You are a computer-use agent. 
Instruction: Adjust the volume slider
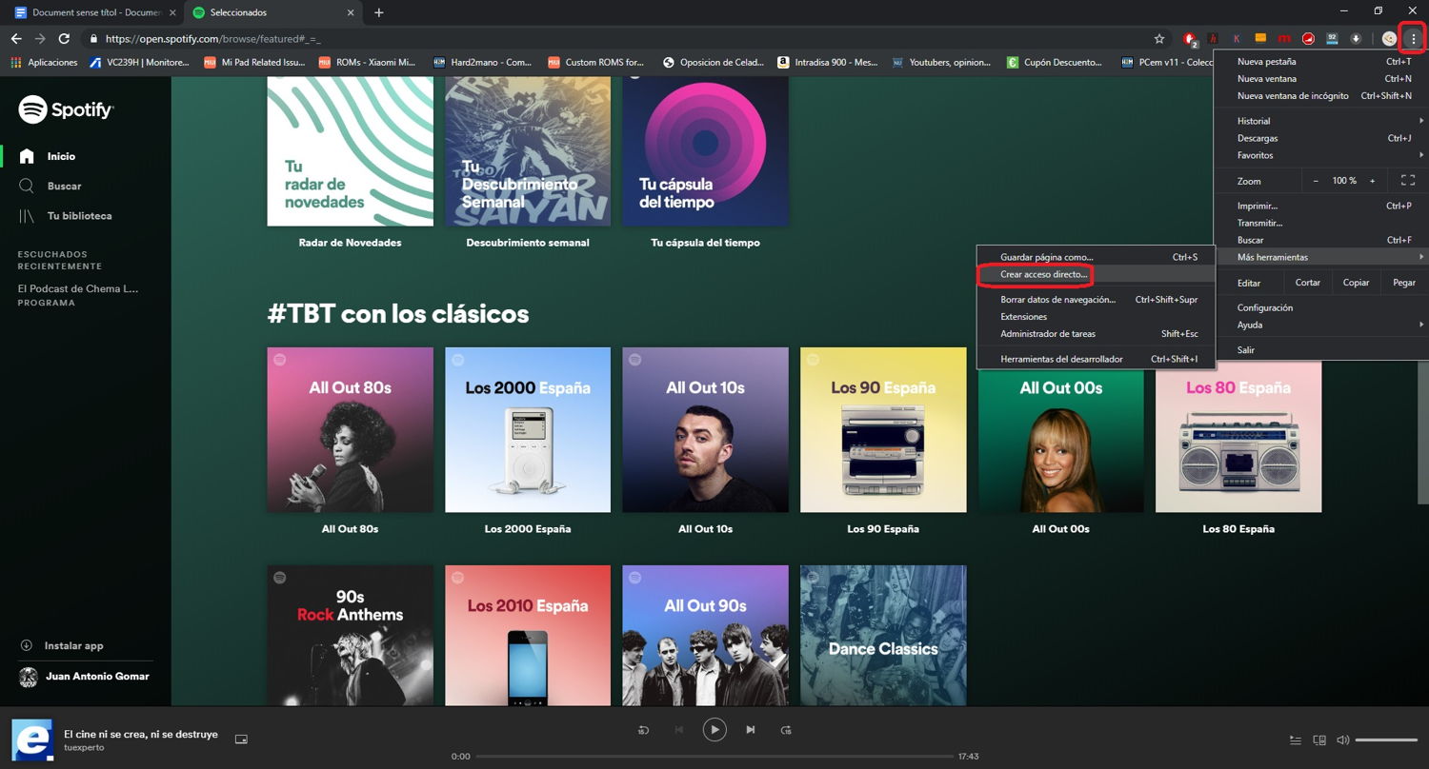(1386, 739)
